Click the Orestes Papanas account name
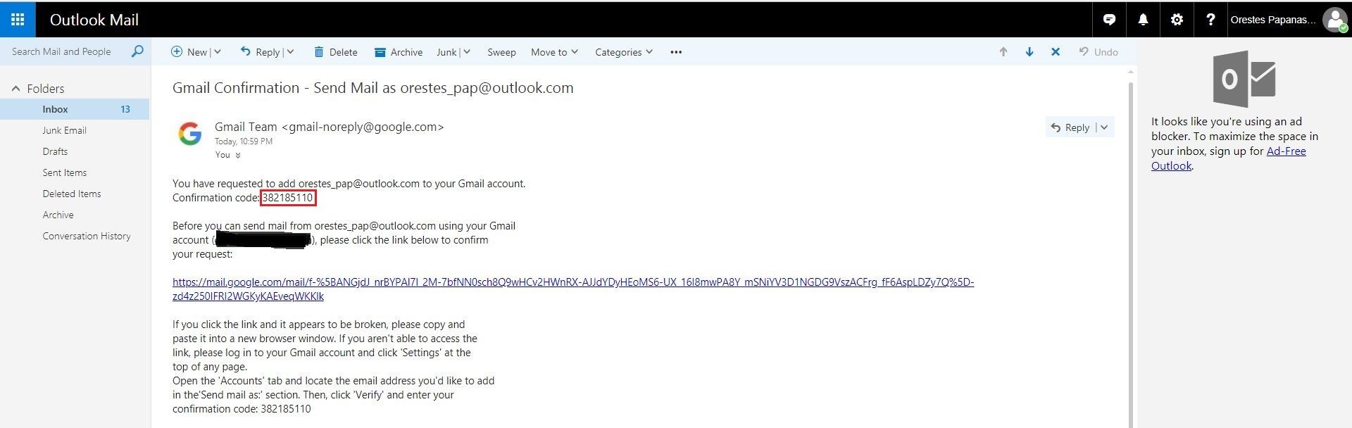The height and width of the screenshot is (428, 1352). [1273, 20]
